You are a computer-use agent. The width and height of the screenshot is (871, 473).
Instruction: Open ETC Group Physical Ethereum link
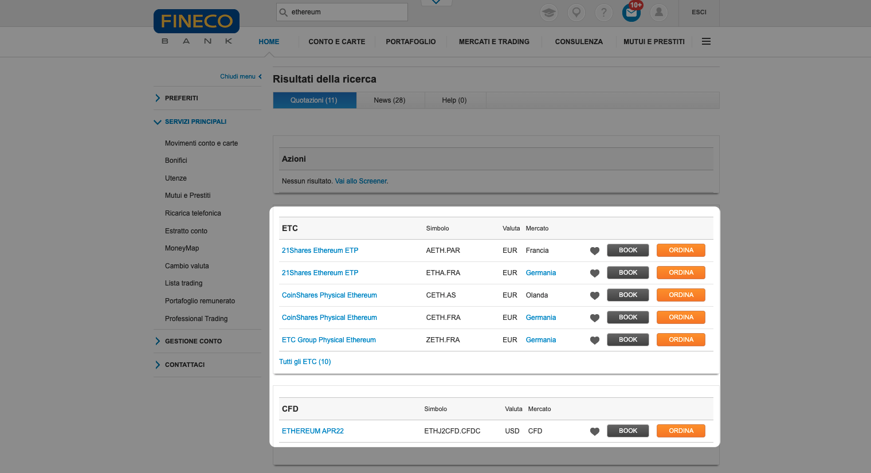329,340
